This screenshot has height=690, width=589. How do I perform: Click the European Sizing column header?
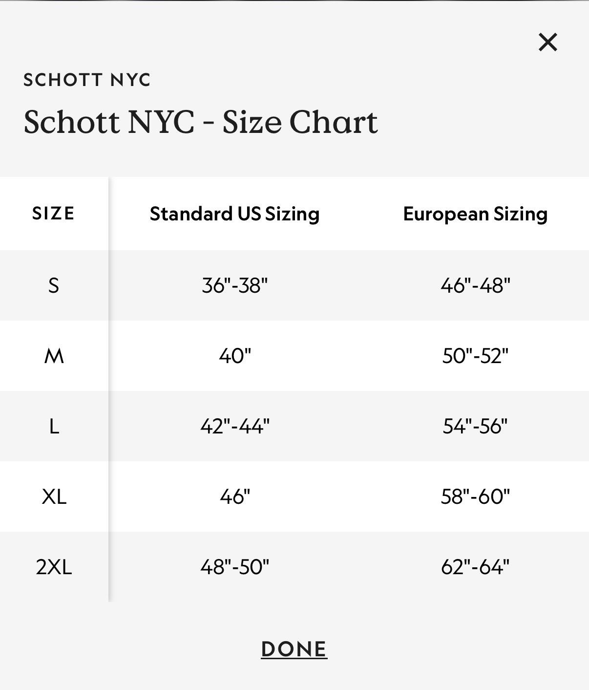475,214
